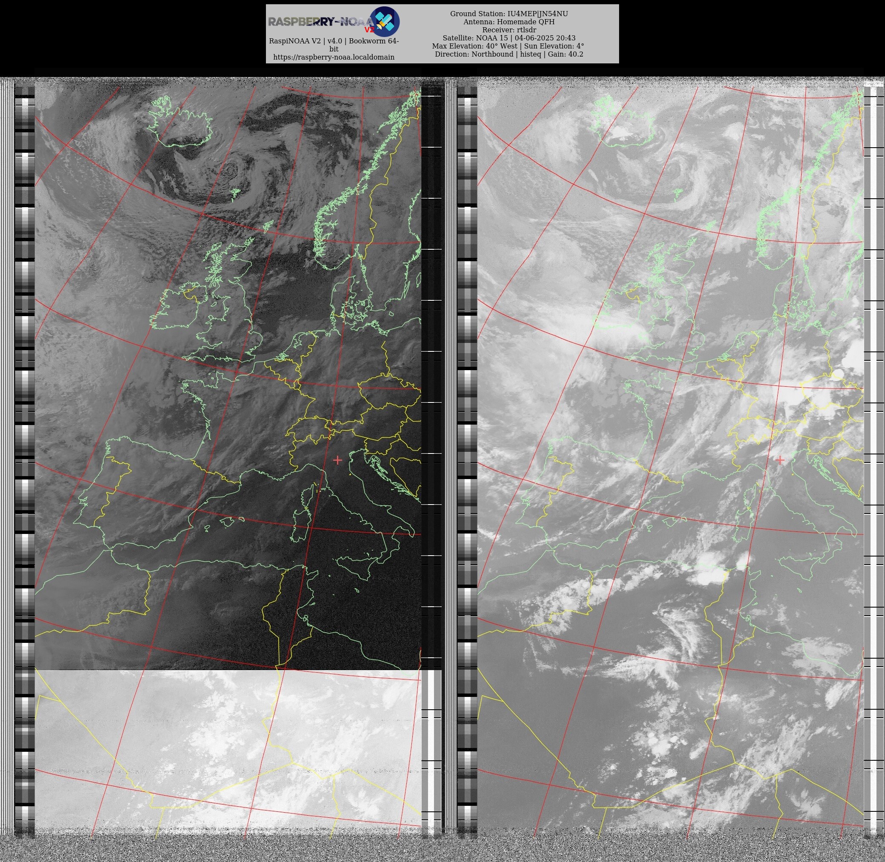Select the 'Satellite: NOAA 15 | 04-06-2025 20:43' line

coord(509,38)
